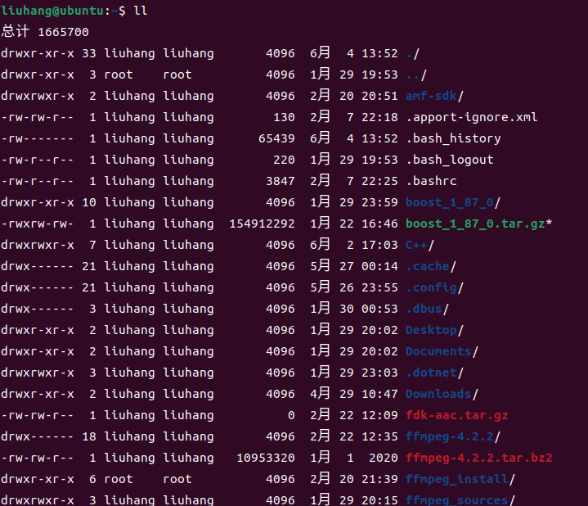Viewport: 588px width, 506px height.
Task: Click the ./ current directory entry
Action: point(412,54)
